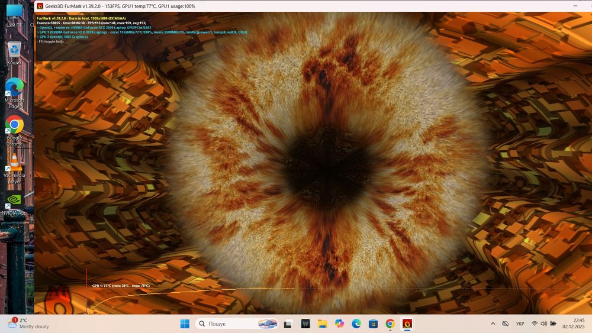Click the 'Burn-in test, 1920x1080' overlay line

(x=81, y=18)
